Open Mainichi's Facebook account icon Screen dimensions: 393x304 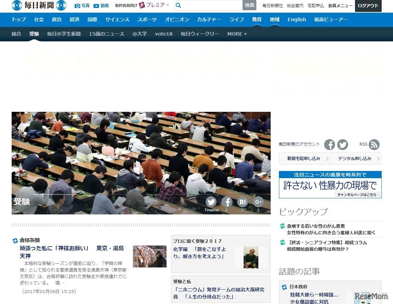click(x=329, y=144)
